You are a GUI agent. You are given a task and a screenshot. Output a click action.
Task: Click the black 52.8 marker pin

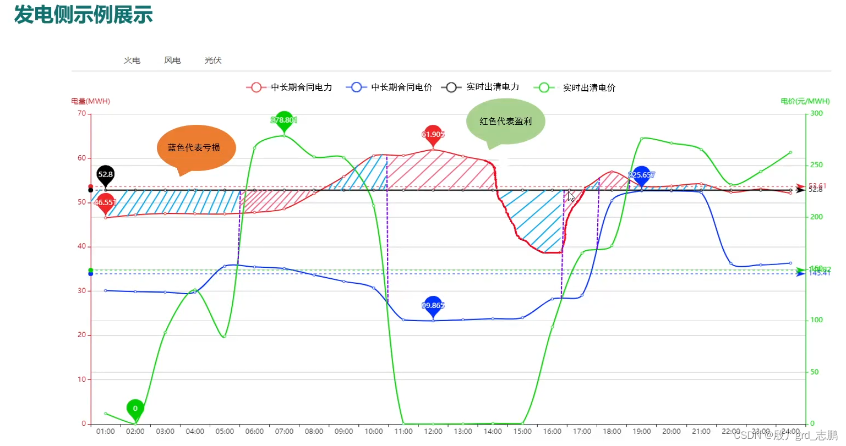[105, 175]
